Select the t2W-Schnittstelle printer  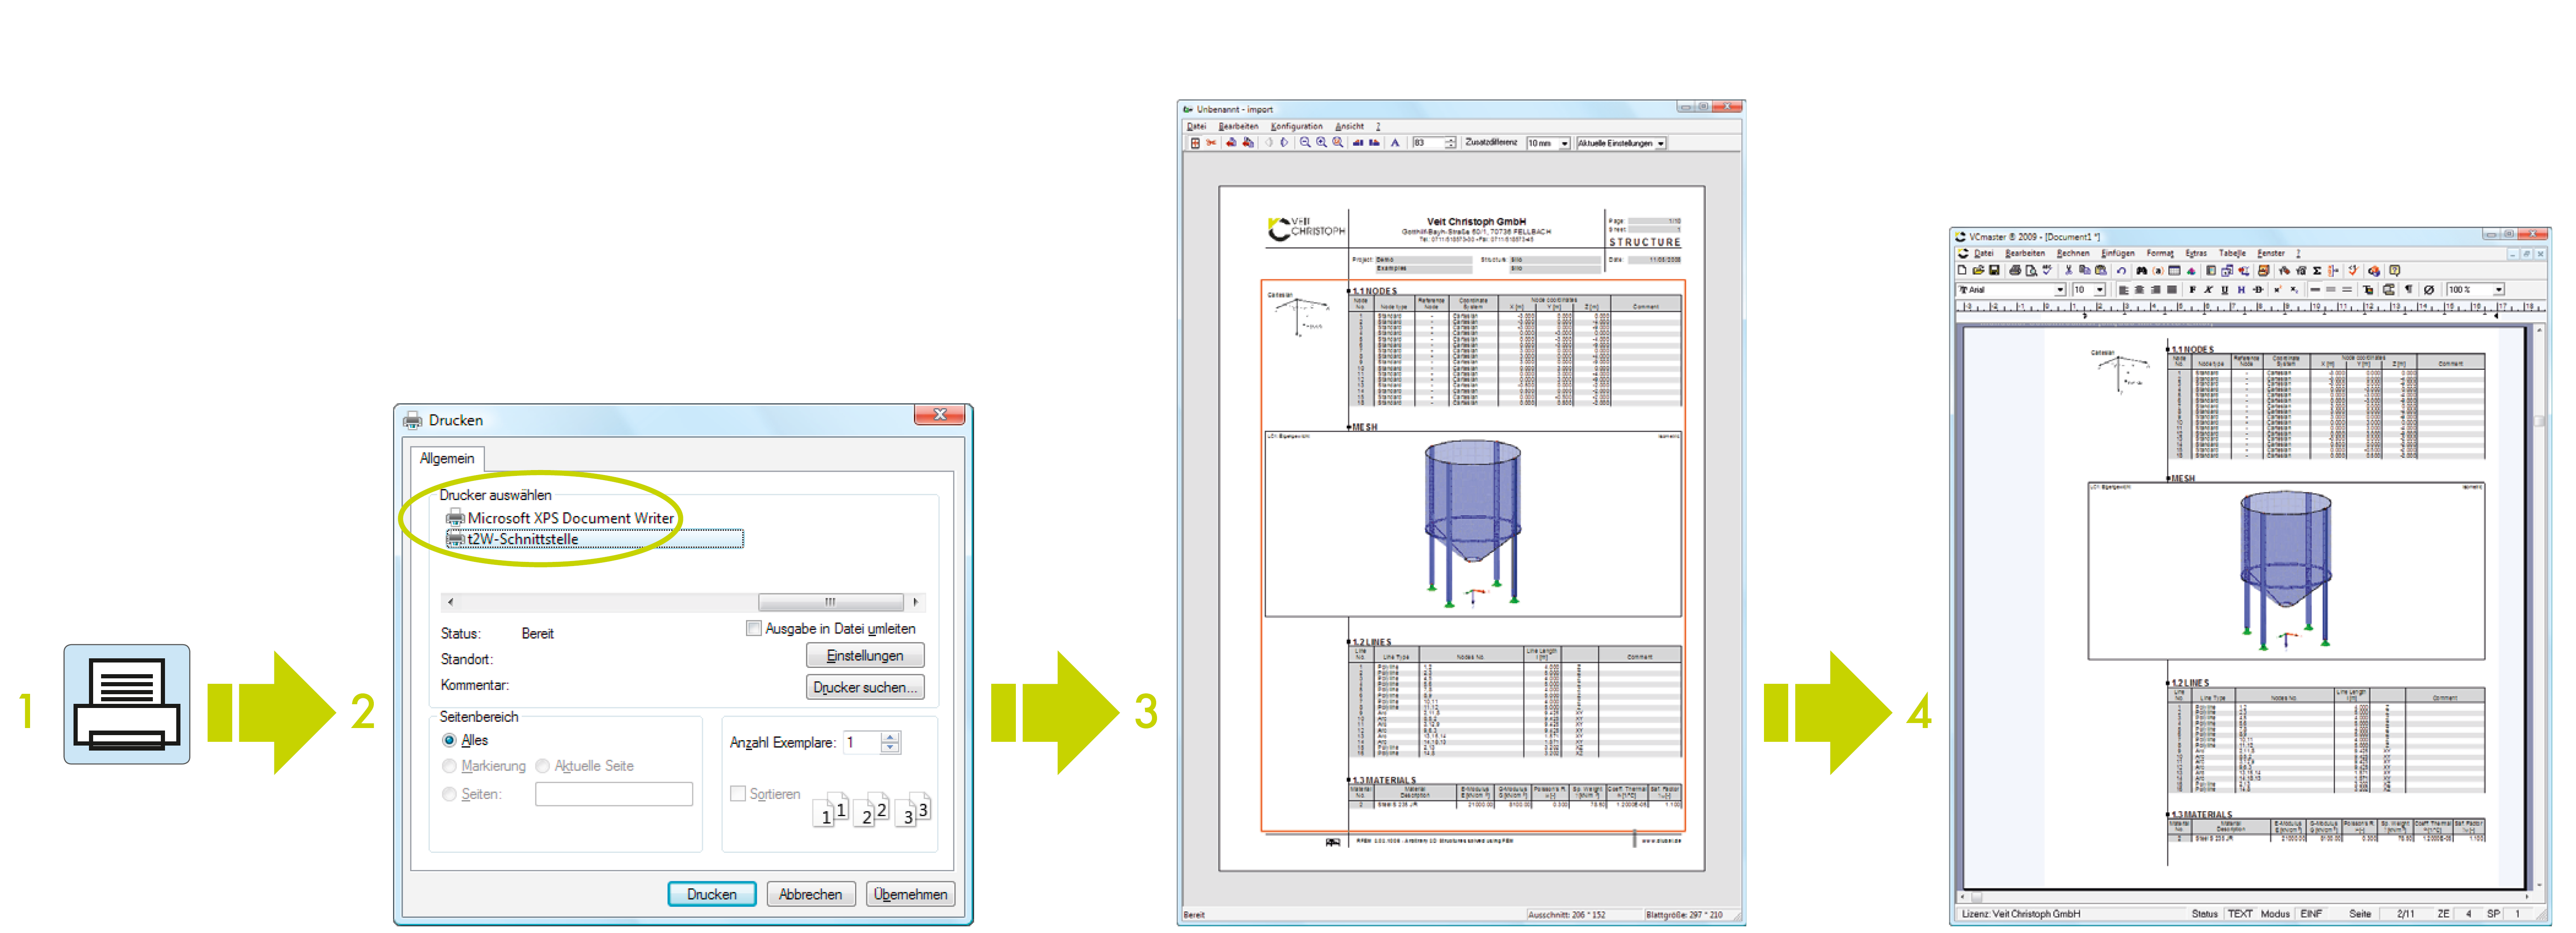[523, 539]
